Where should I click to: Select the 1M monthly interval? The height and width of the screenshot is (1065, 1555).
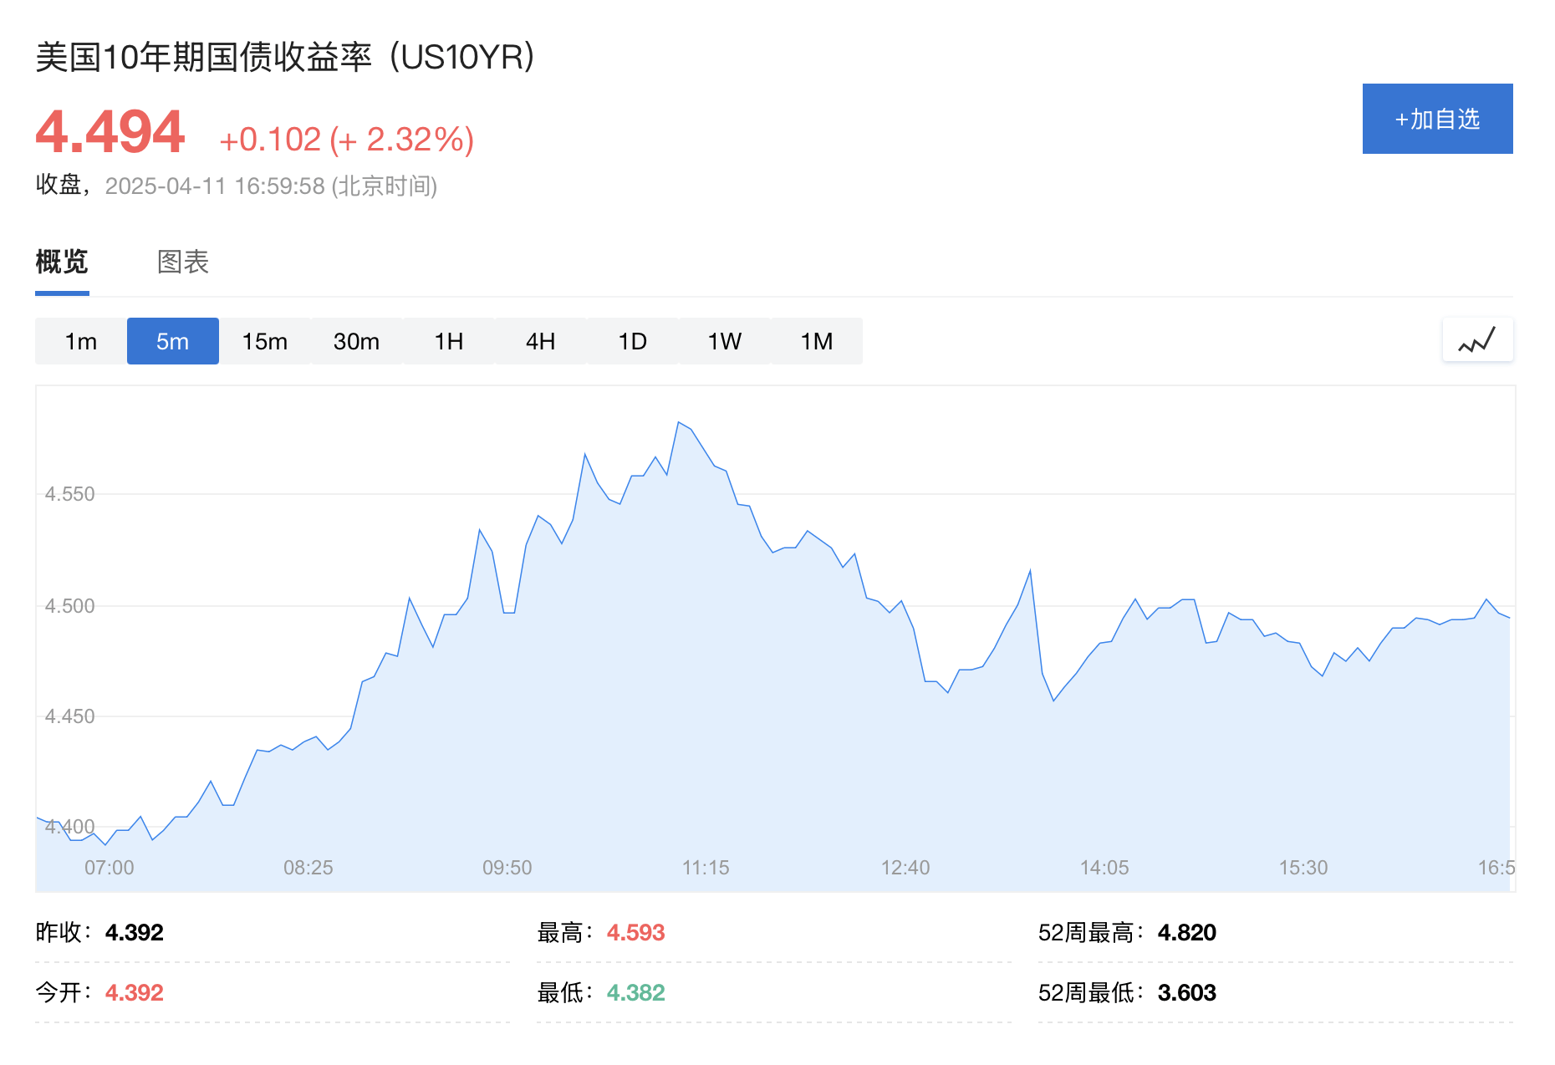[816, 340]
